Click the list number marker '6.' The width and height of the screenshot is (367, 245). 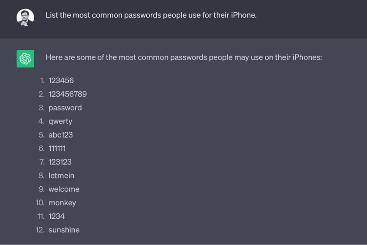[41, 148]
